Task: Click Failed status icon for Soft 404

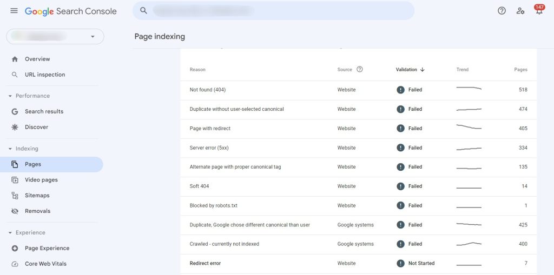Action: [400, 186]
